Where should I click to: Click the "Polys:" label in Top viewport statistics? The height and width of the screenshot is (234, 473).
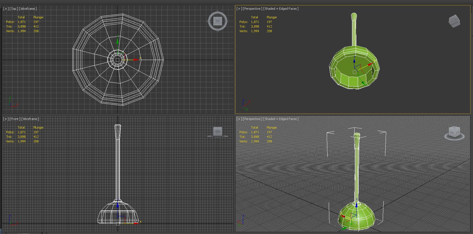[10, 22]
